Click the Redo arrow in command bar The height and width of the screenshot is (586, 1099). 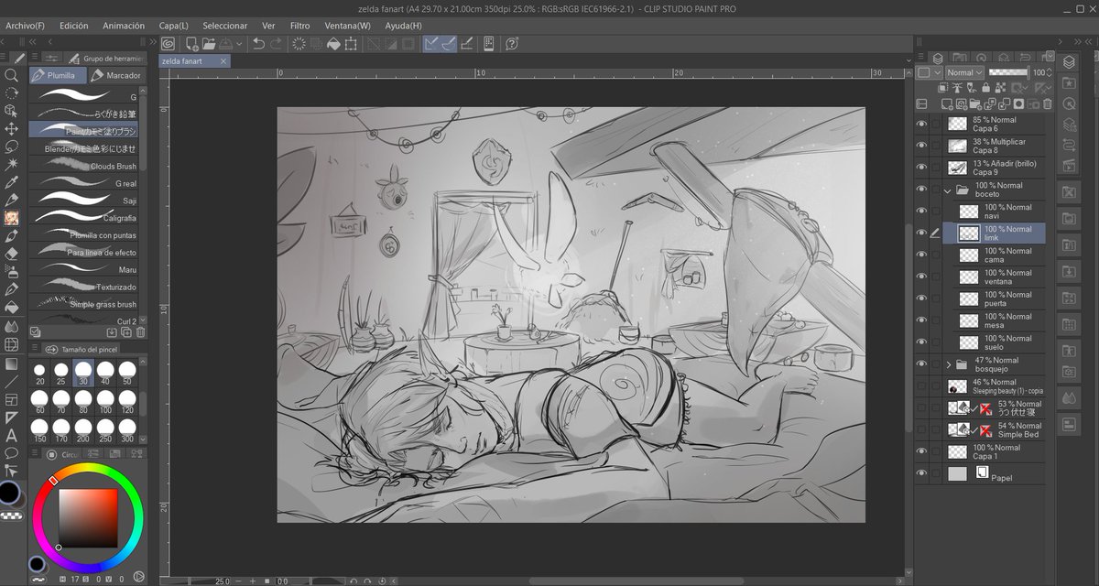pyautogui.click(x=277, y=43)
